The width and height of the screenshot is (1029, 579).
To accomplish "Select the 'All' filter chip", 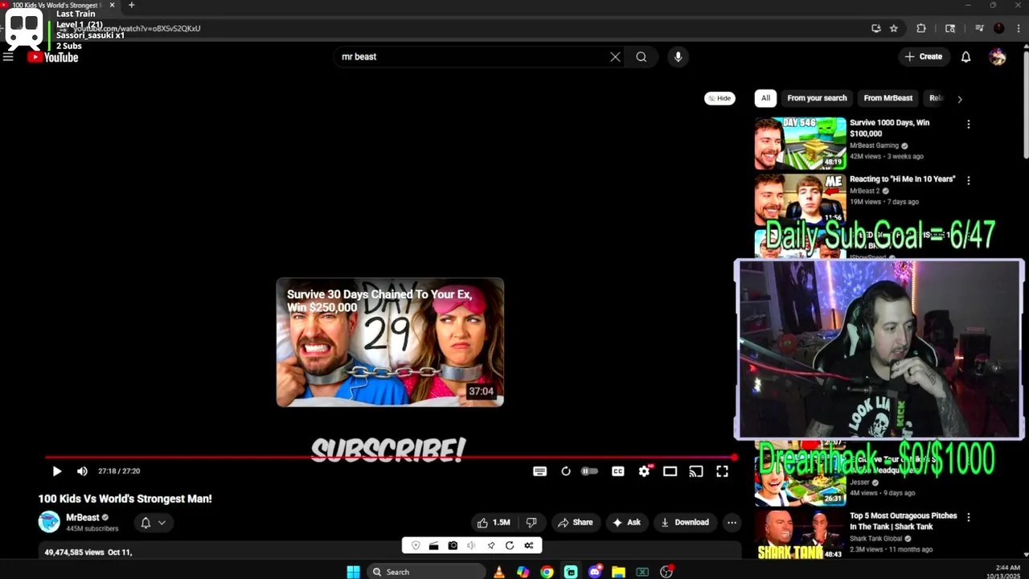I will click(x=765, y=98).
